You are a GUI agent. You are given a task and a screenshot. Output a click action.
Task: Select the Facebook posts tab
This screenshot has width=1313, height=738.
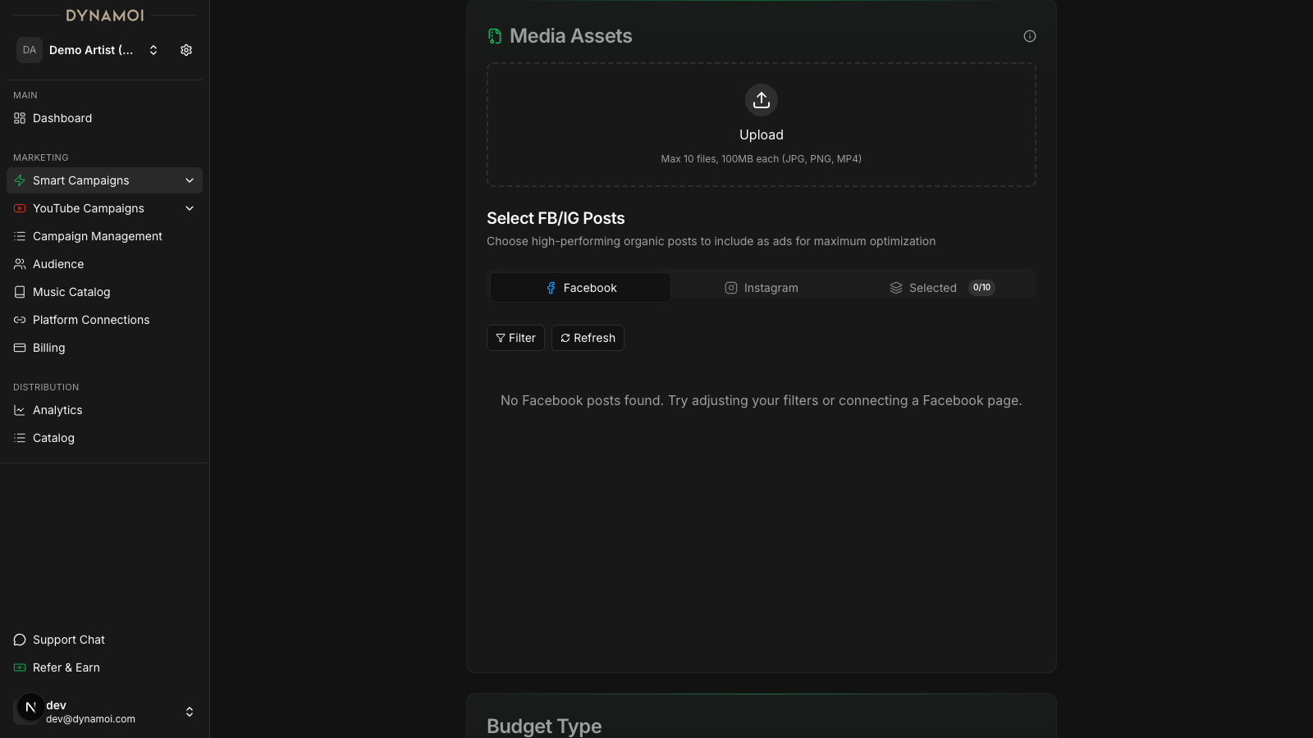579,288
